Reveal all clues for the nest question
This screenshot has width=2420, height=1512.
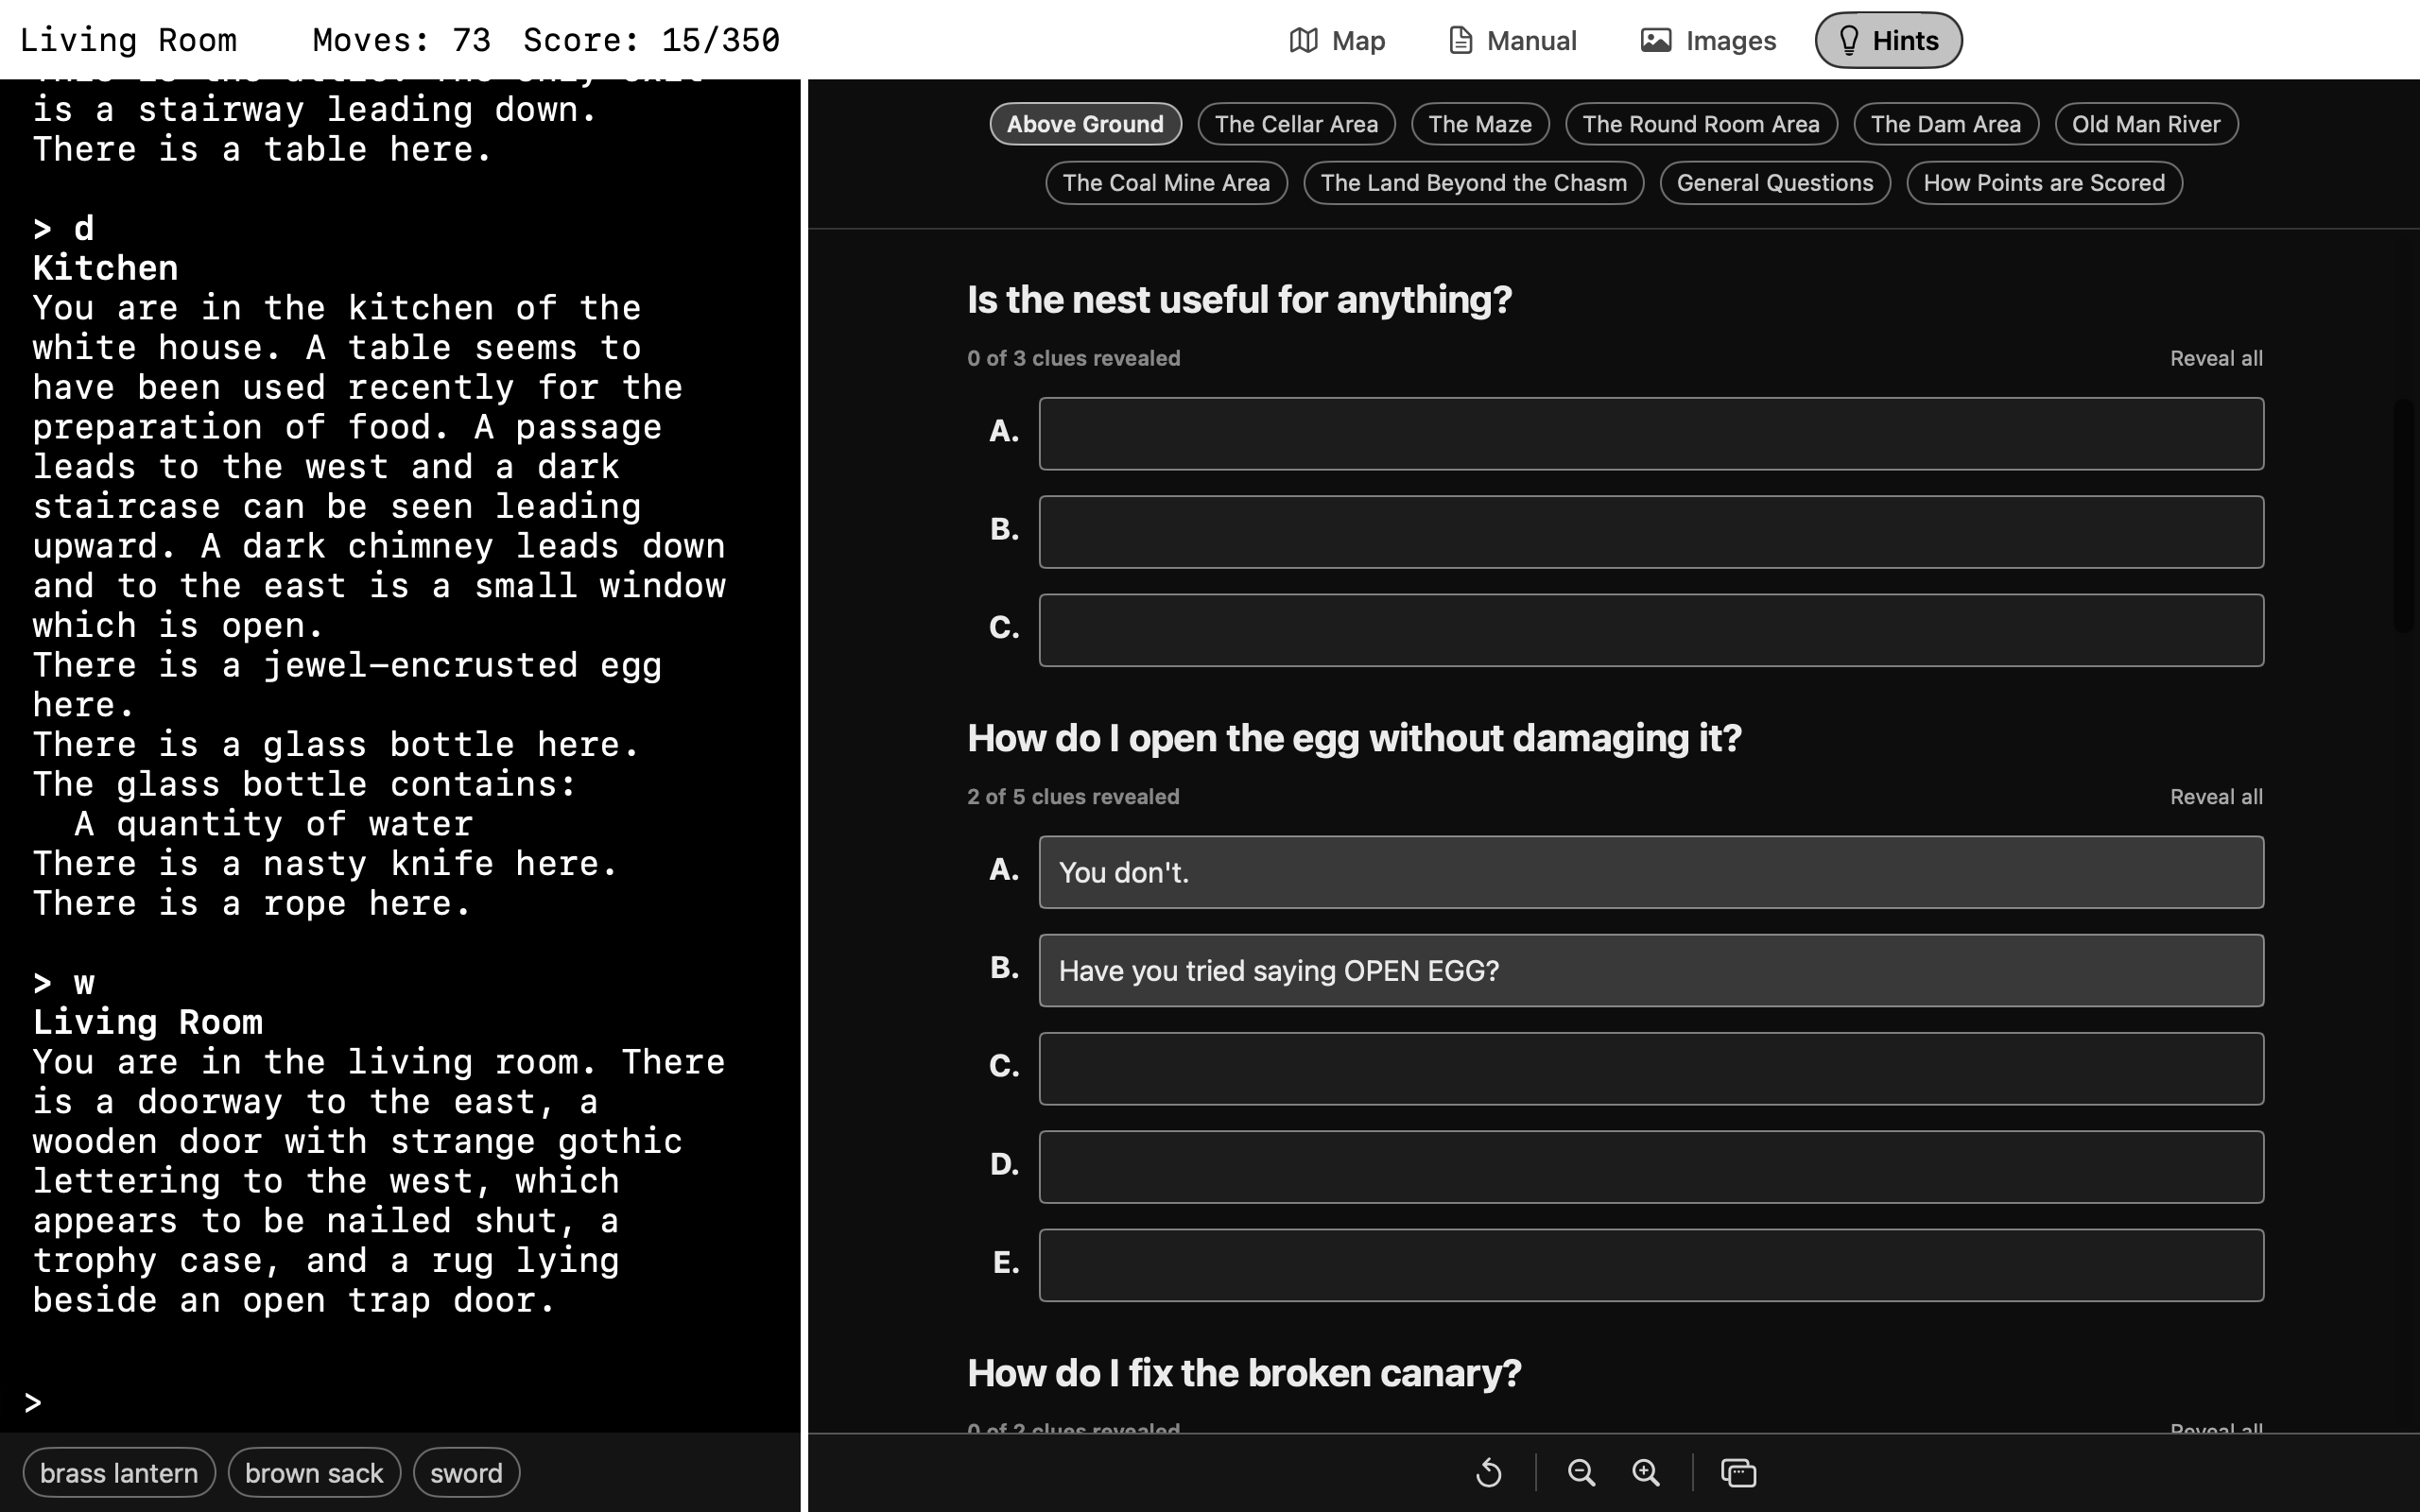coord(2216,358)
